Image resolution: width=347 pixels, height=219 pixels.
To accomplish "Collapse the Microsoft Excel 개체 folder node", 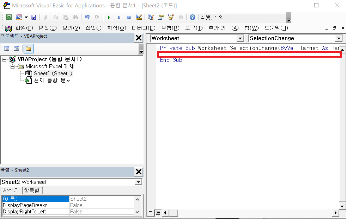I will (13, 66).
